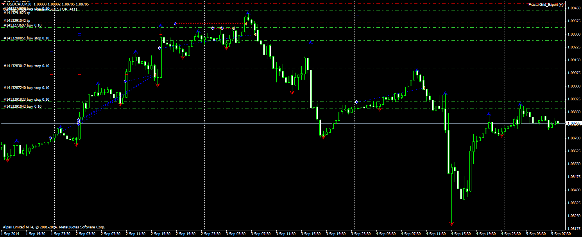This screenshot has height=237, width=582.
Task: Click the 1.08400 price scale label
Action: coord(575,190)
